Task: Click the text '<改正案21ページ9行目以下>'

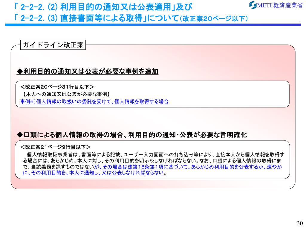Action: pos(55,147)
